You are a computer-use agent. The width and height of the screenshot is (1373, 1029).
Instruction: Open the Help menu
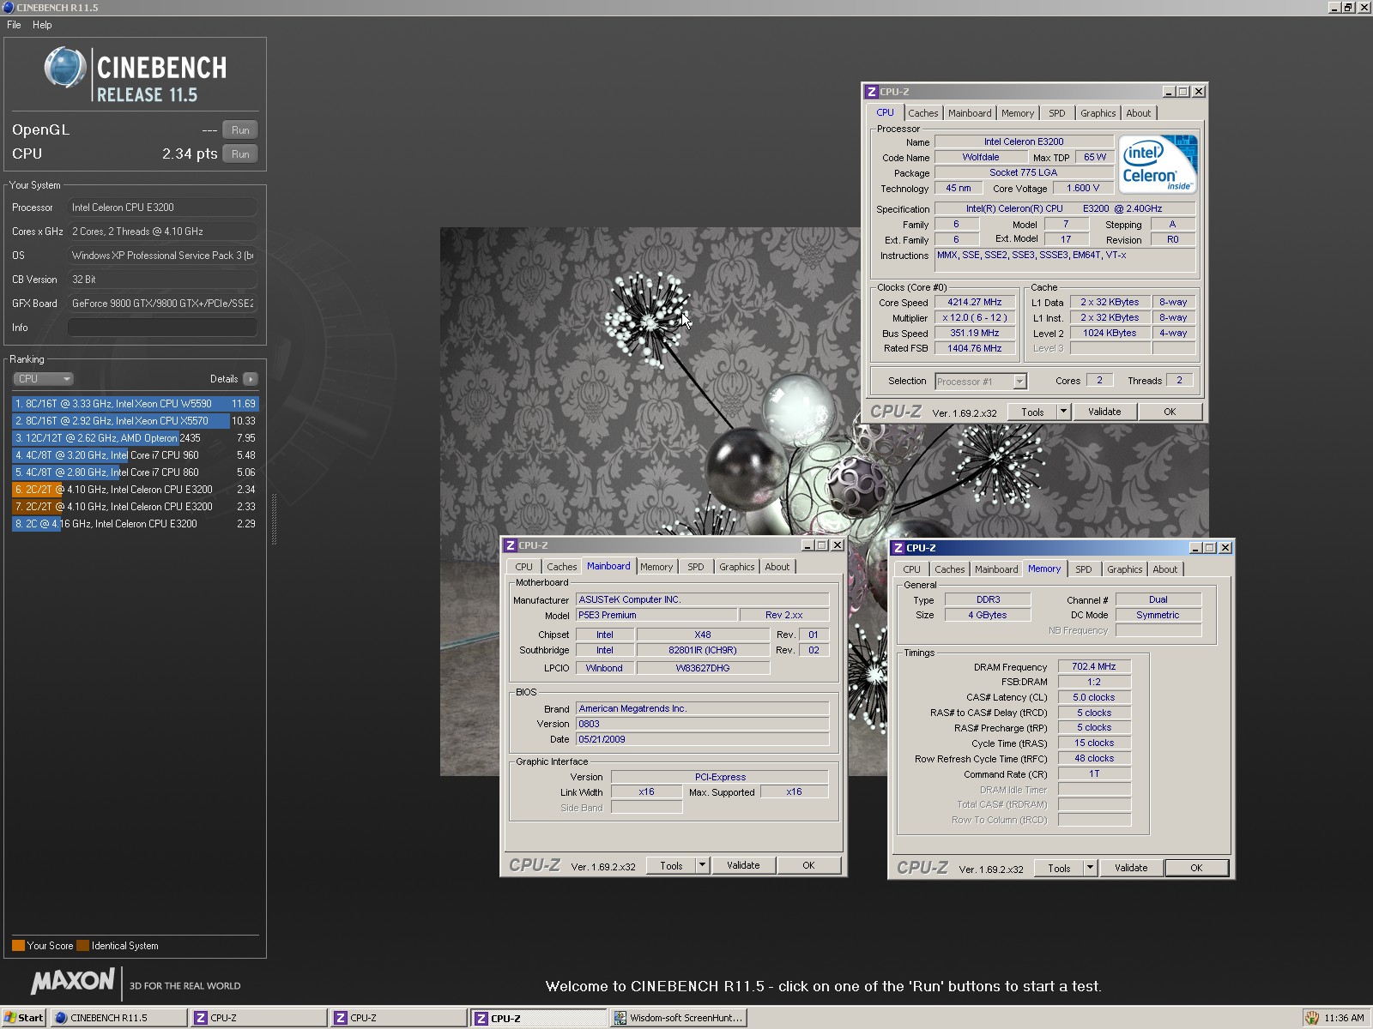[42, 25]
